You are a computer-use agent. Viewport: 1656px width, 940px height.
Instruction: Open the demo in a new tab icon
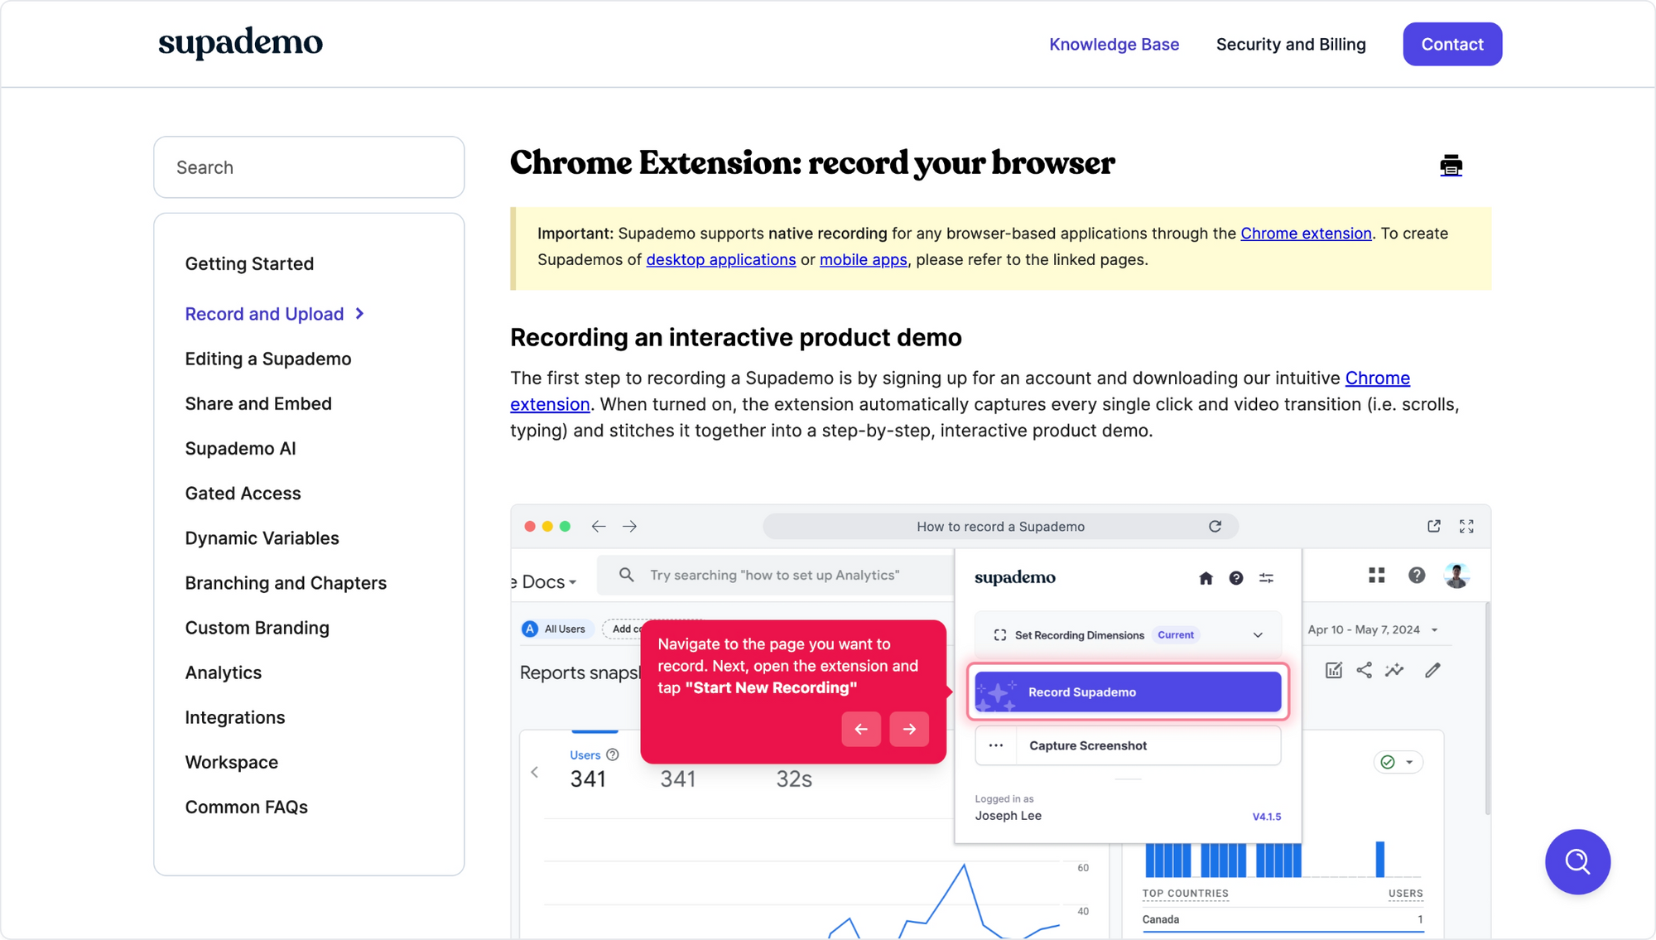point(1434,527)
